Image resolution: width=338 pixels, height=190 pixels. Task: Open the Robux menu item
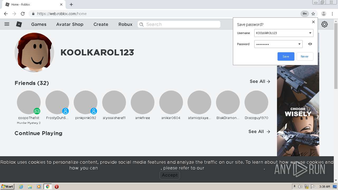point(125,24)
